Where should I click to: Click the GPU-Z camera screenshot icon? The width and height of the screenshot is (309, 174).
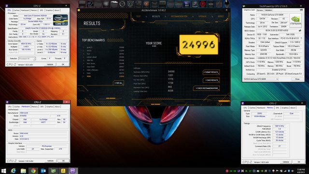coord(301,10)
